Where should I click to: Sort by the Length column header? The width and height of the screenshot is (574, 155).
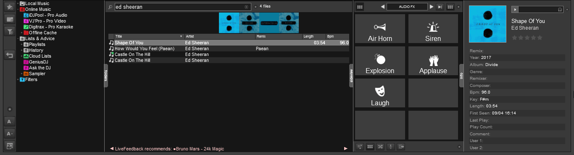point(314,37)
